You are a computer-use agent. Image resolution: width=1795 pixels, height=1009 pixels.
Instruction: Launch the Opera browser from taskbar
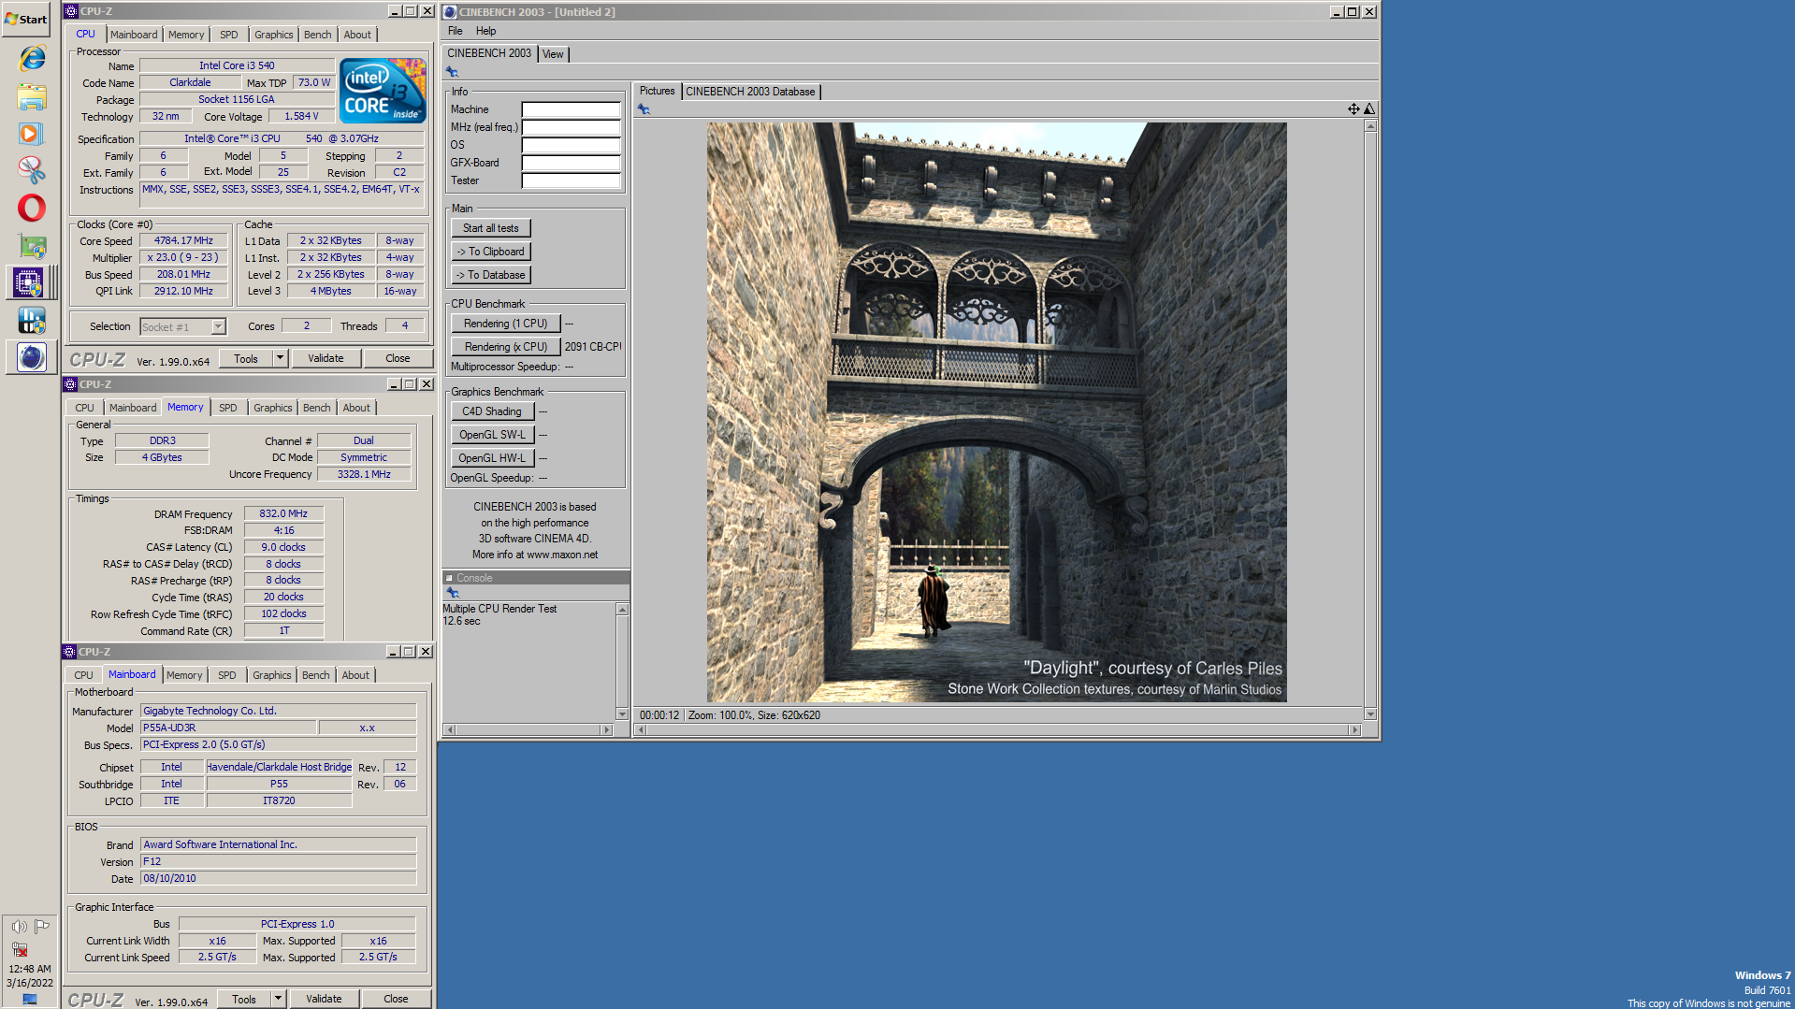31,208
